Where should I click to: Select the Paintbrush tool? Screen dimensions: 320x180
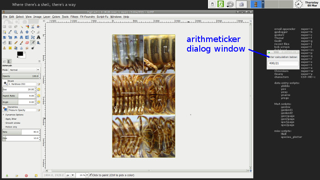coord(21,42)
